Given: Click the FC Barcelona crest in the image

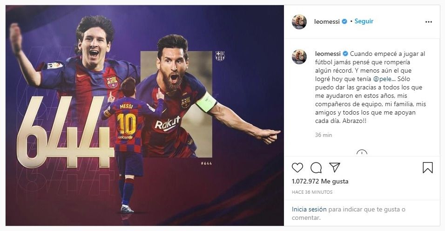Looking at the screenshot, I should (x=220, y=56).
